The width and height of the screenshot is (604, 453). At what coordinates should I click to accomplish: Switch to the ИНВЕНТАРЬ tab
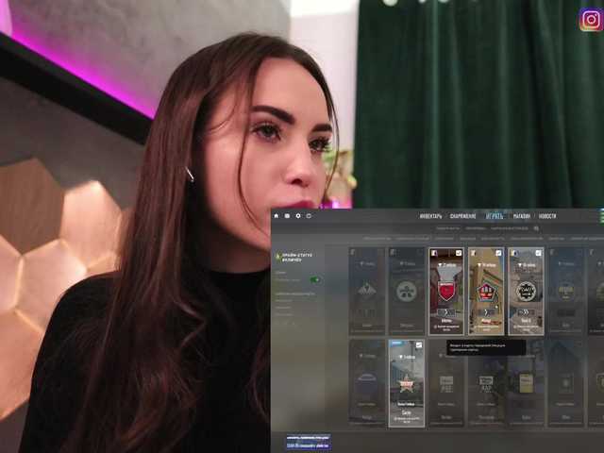[430, 216]
